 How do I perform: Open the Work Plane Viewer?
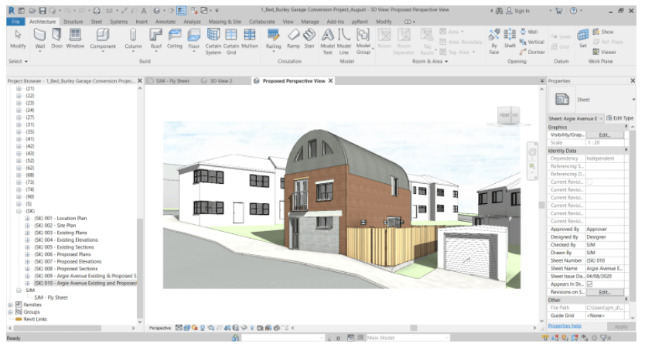(x=604, y=52)
